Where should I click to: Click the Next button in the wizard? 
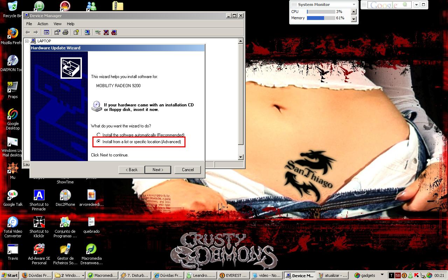point(158,170)
